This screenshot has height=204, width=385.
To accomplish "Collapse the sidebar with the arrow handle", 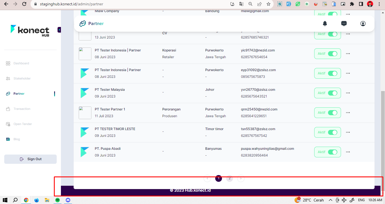I will 59,30.
